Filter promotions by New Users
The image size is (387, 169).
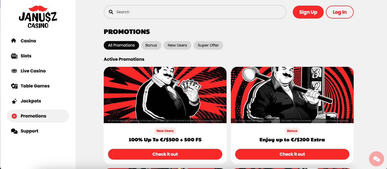tap(177, 45)
